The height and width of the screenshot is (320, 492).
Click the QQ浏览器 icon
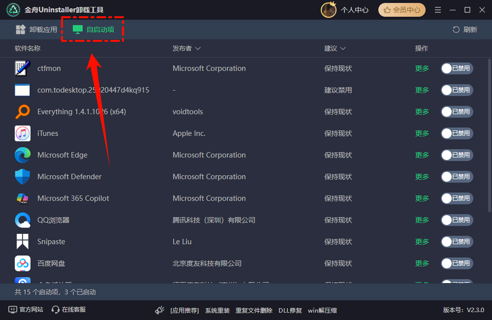click(x=23, y=220)
